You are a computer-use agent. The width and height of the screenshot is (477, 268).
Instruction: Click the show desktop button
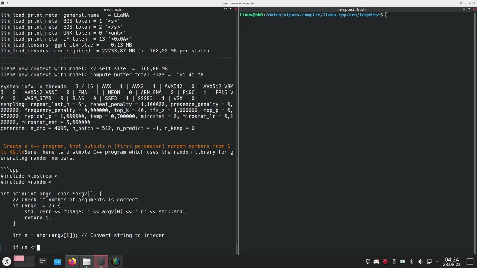click(470, 261)
